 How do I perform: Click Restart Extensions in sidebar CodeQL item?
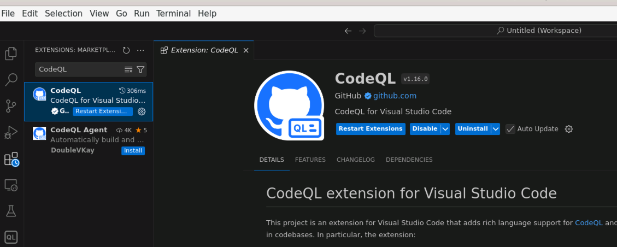click(x=103, y=111)
